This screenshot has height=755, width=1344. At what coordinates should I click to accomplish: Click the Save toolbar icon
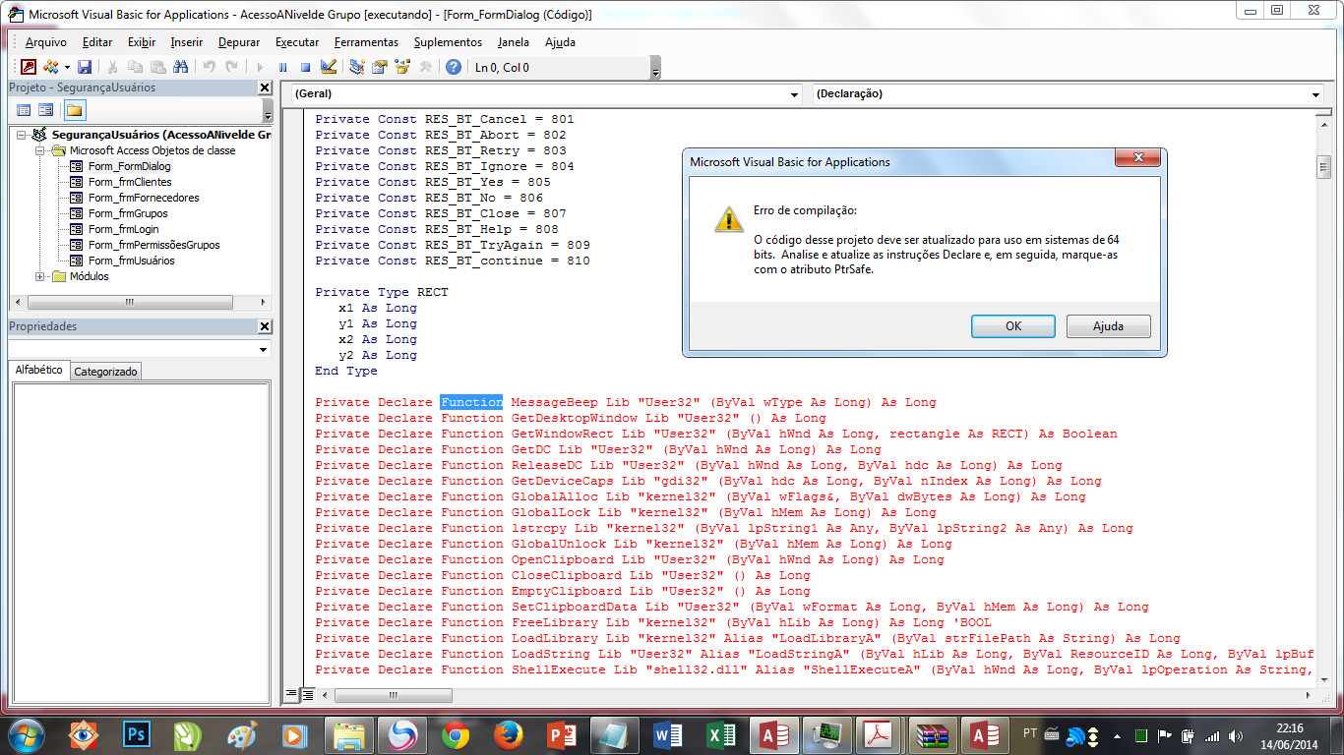85,67
